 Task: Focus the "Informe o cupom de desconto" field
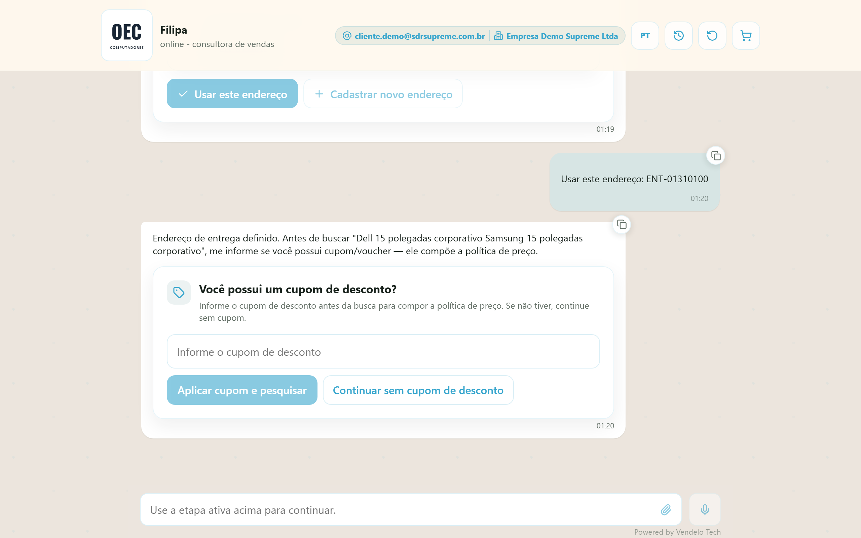(x=383, y=352)
